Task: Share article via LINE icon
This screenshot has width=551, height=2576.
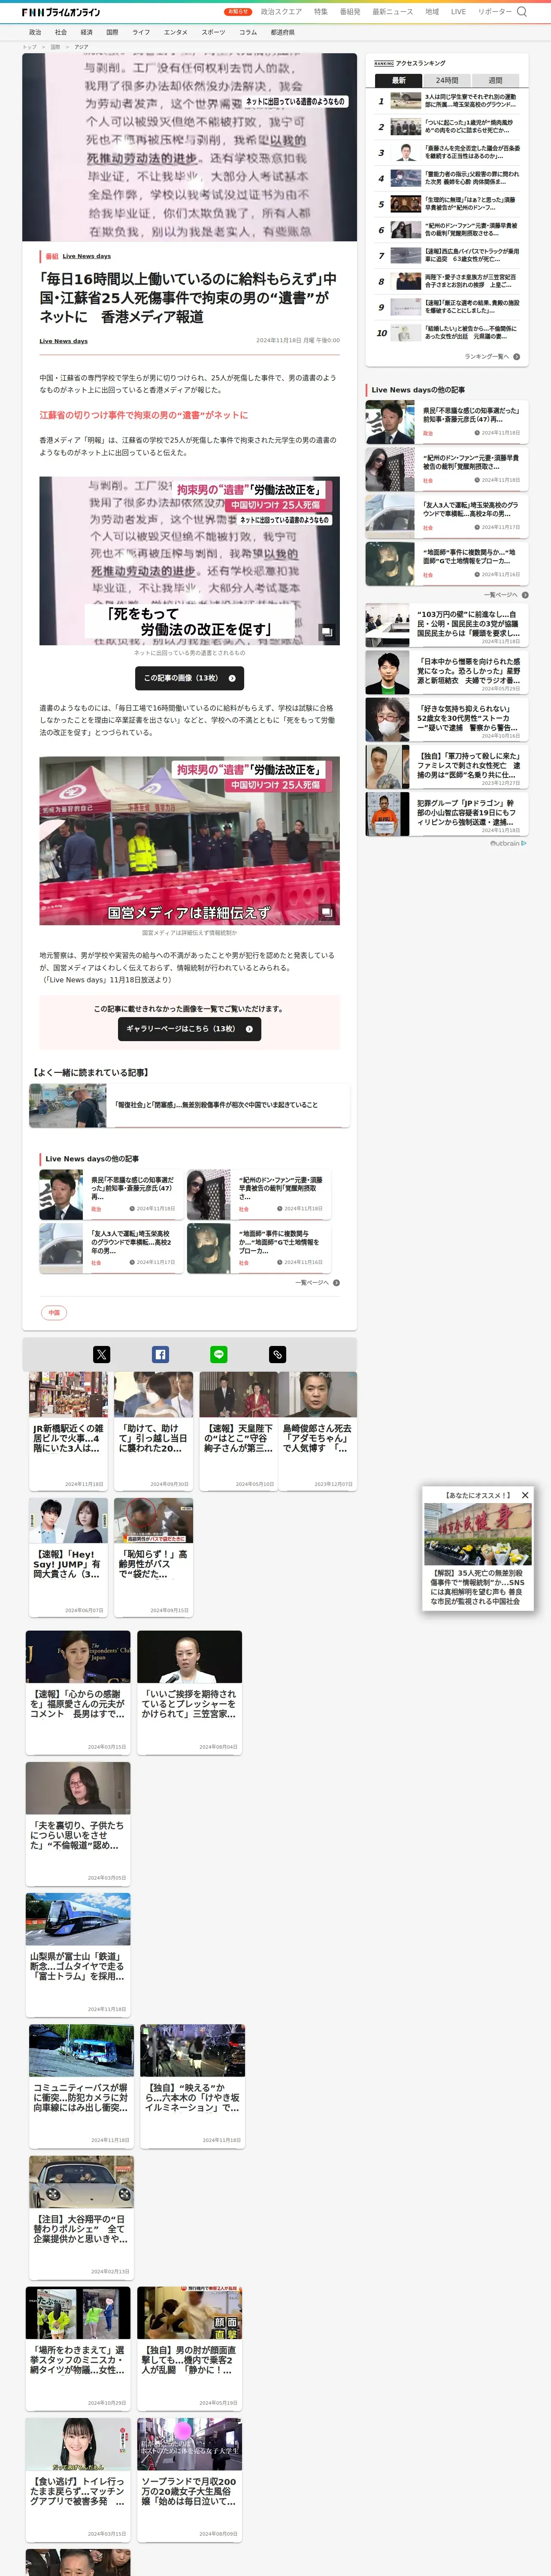Action: pyautogui.click(x=219, y=1354)
